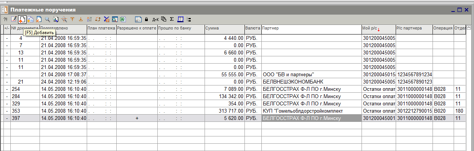Click operation code B020 cell

443,111
